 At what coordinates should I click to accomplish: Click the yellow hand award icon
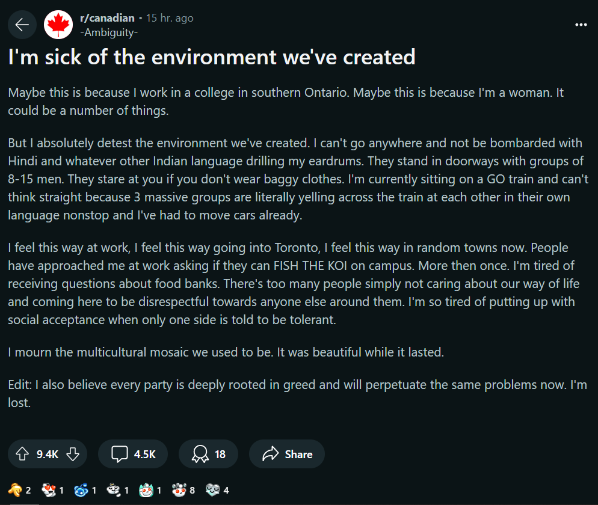pyautogui.click(x=16, y=490)
